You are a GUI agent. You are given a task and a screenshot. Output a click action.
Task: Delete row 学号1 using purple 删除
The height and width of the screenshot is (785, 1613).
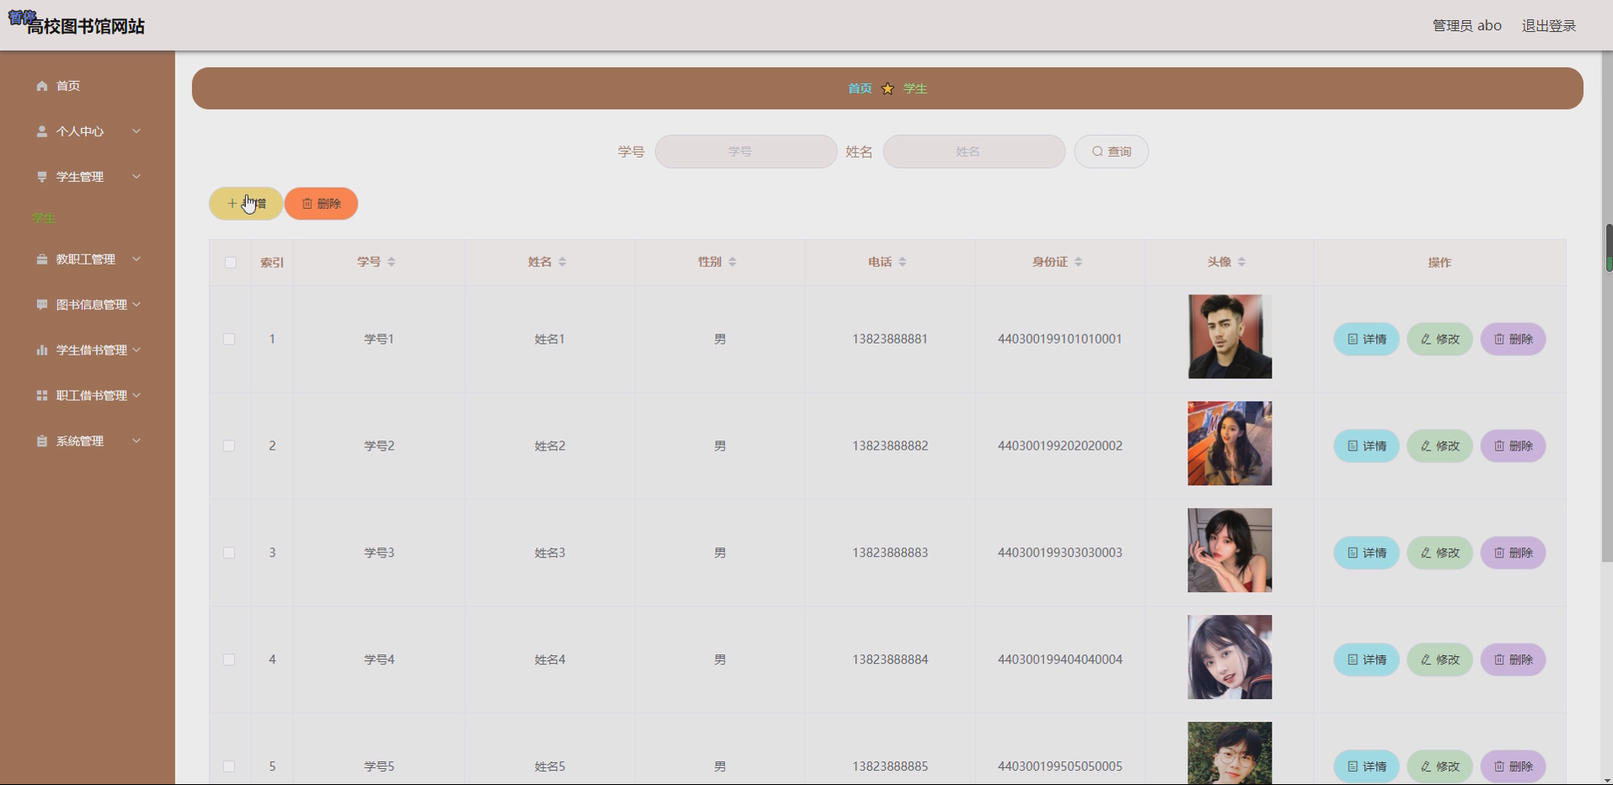point(1513,339)
